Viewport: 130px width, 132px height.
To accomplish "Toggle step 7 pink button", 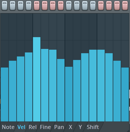I will tap(53, 6).
